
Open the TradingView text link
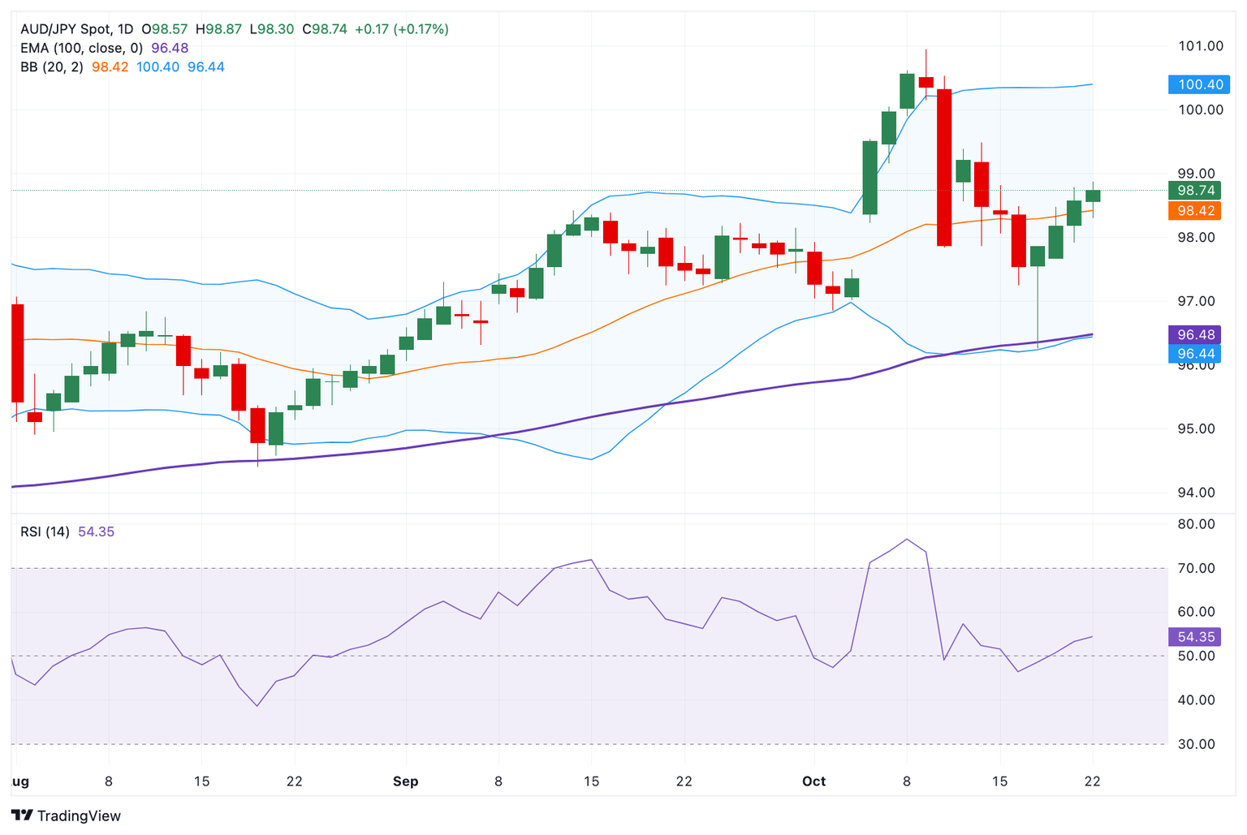pos(79,816)
